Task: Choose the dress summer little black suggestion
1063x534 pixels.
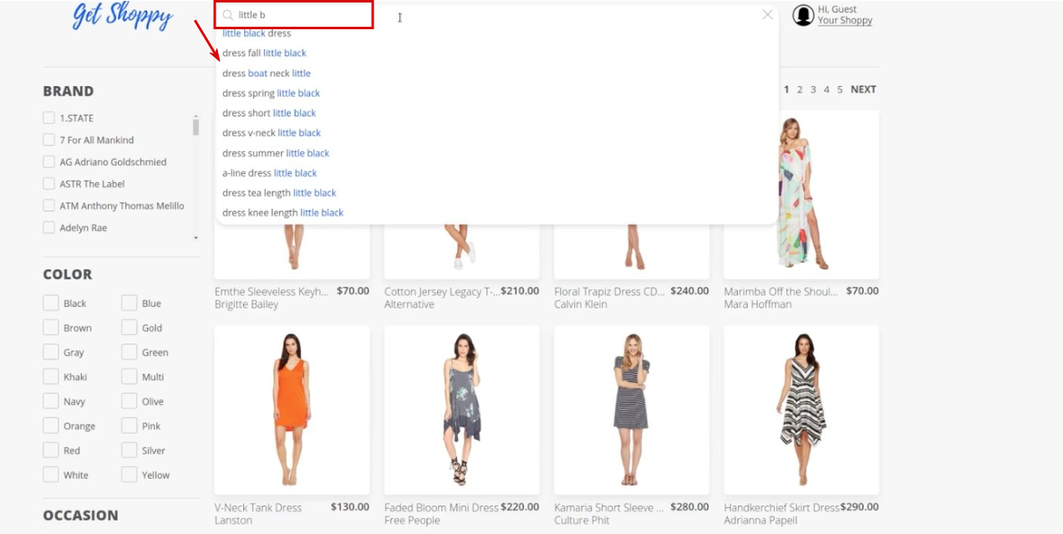Action: click(x=275, y=153)
